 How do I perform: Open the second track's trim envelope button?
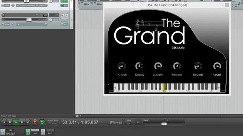point(6,24)
